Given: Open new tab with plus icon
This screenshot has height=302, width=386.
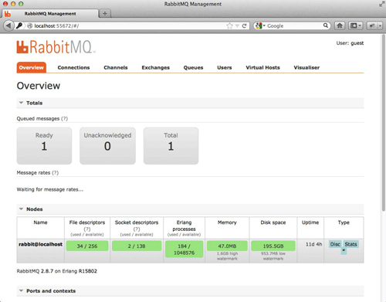Looking at the screenshot, I should click(x=105, y=13).
